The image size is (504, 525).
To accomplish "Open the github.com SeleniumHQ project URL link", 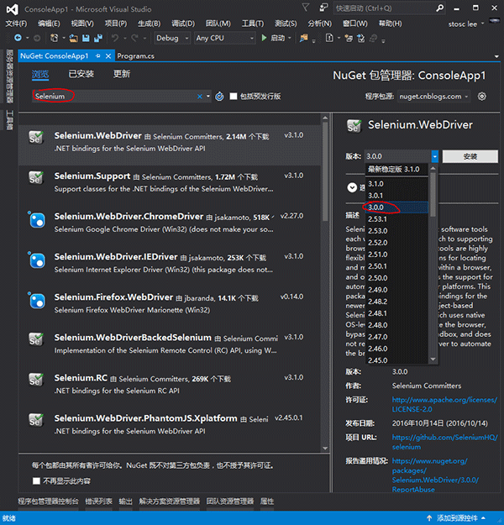I will click(x=444, y=442).
